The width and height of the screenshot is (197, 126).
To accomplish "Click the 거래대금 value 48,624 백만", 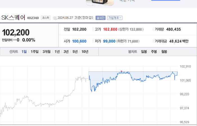I will [x=179, y=41].
